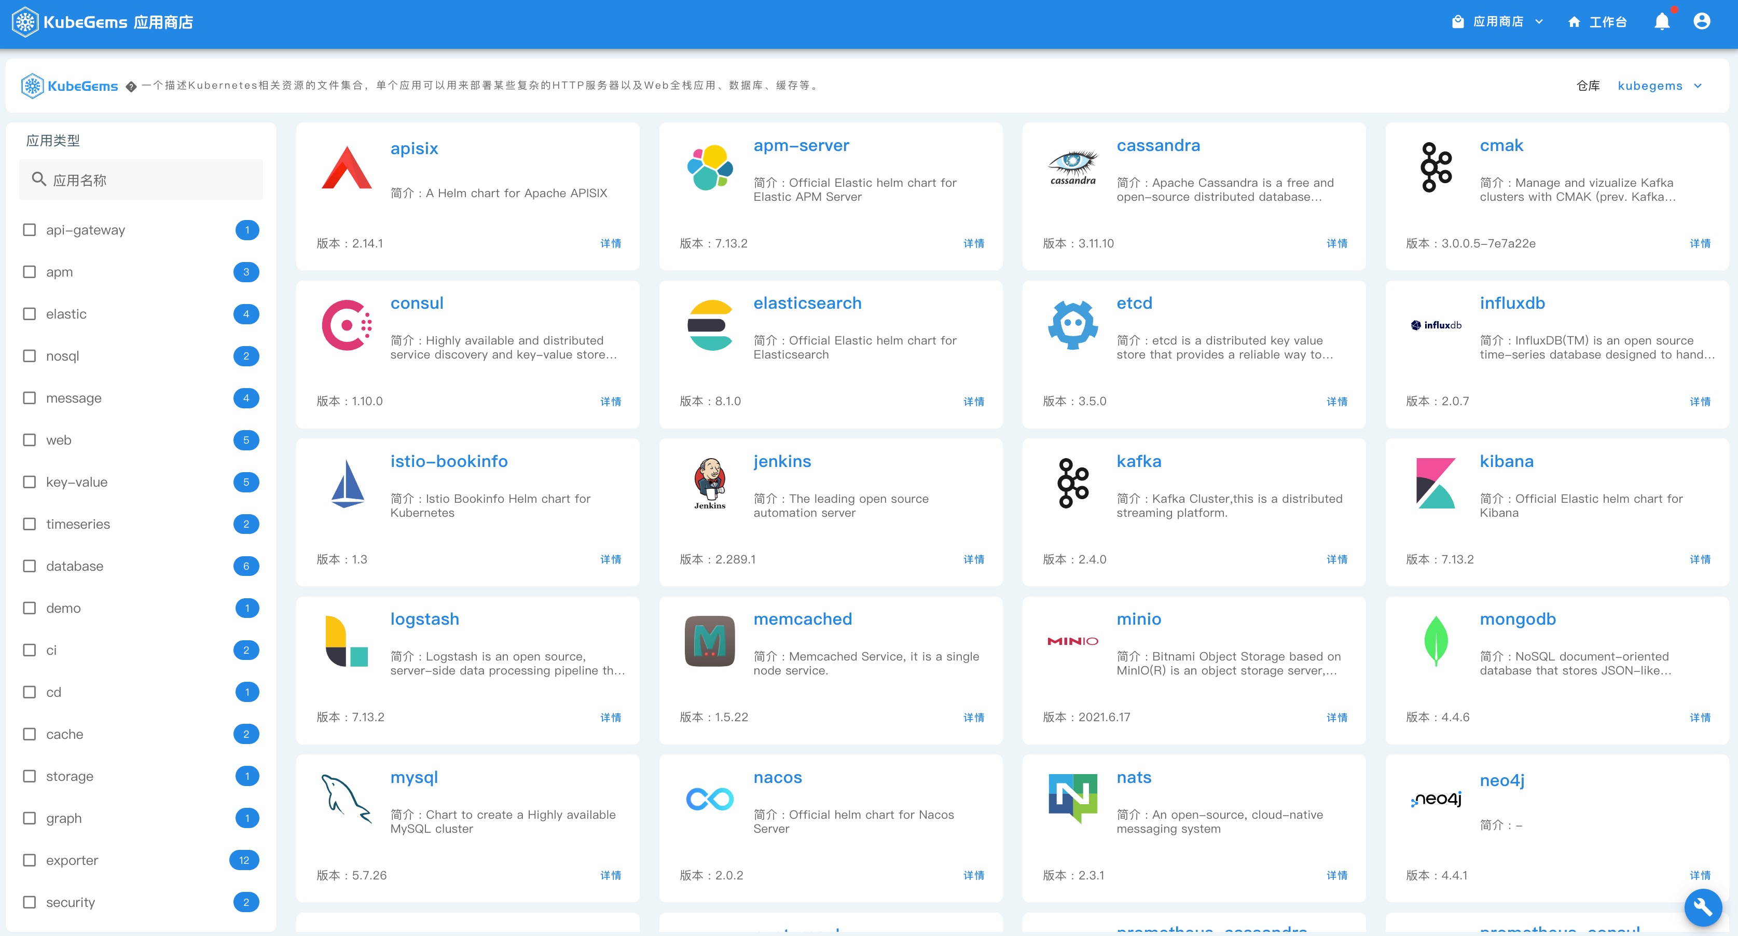This screenshot has width=1738, height=936.
Task: Check the ci filter checkbox
Action: 30,650
